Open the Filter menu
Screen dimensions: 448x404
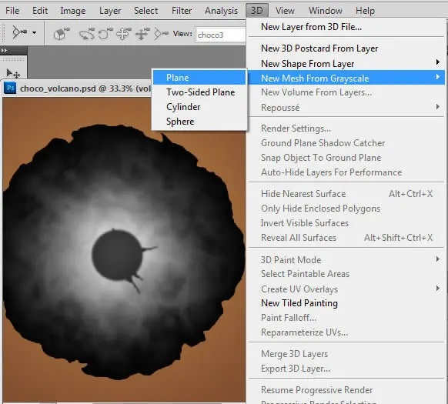pyautogui.click(x=182, y=11)
